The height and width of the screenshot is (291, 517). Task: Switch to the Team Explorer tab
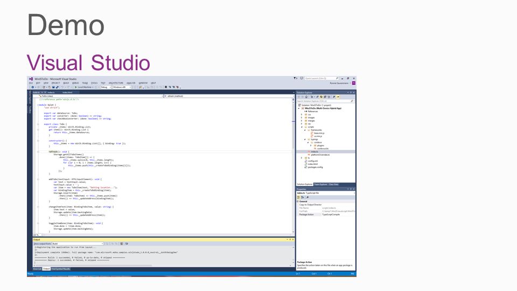320,184
